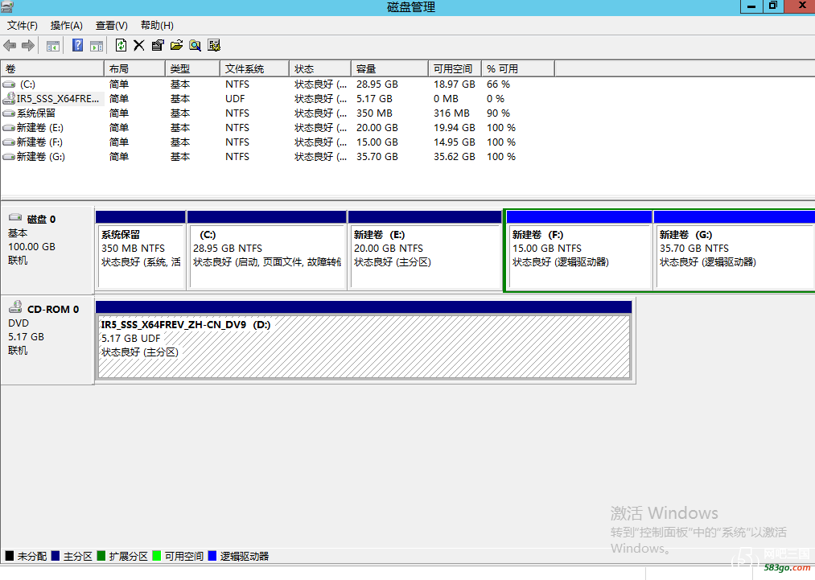This screenshot has width=815, height=580.
Task: Open the 帮助(H) menu
Action: (157, 26)
